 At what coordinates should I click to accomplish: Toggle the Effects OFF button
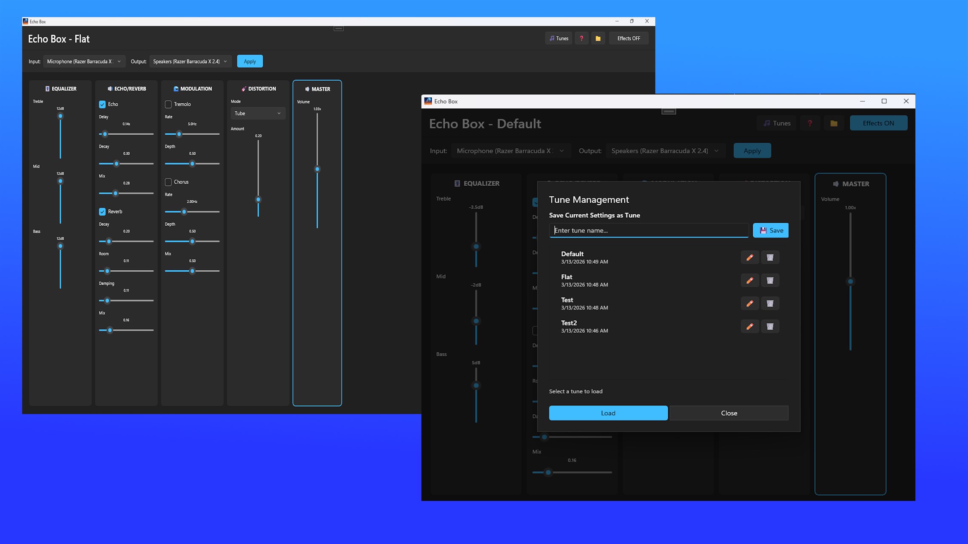pyautogui.click(x=629, y=38)
